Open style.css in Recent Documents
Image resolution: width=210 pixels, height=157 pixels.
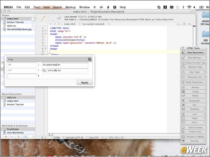tap(18, 97)
